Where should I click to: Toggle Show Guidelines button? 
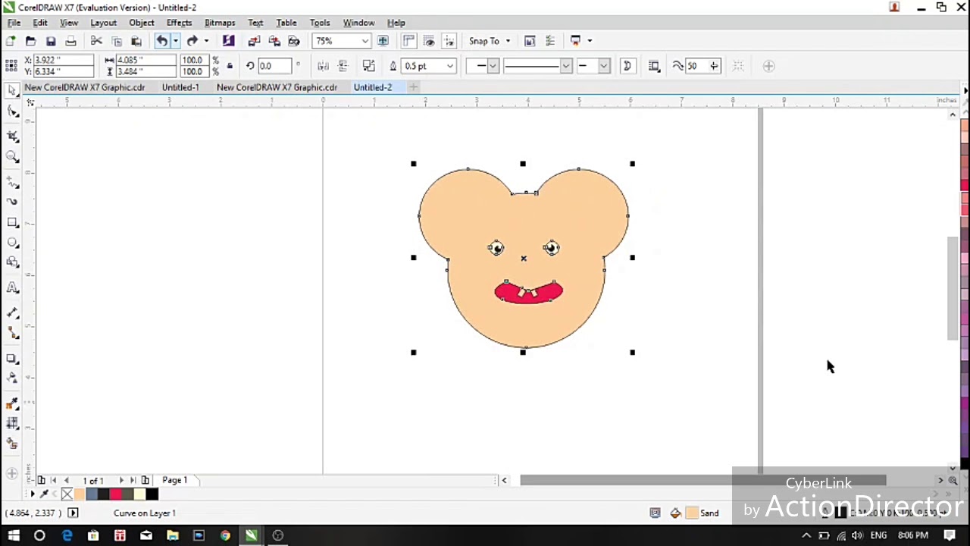[x=449, y=41]
